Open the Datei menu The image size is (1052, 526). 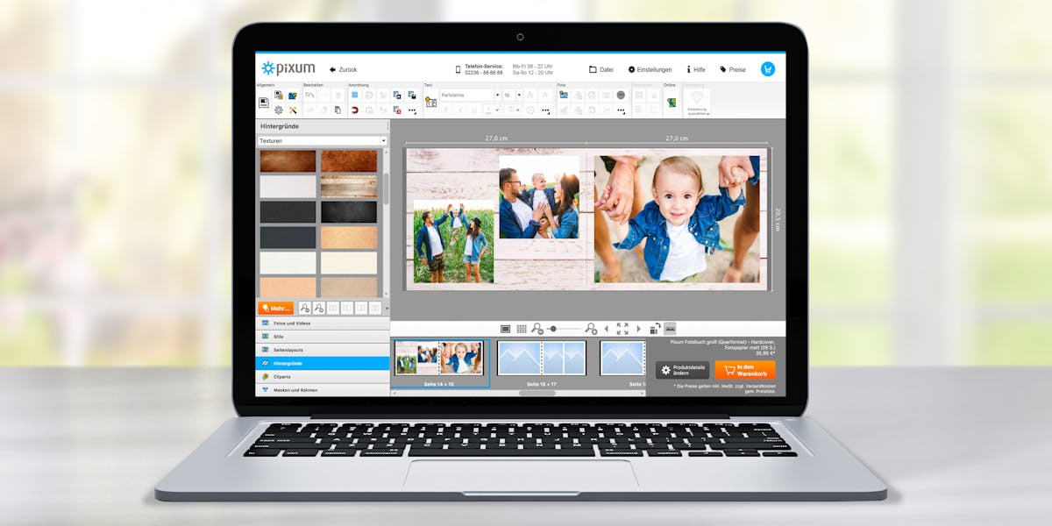601,69
